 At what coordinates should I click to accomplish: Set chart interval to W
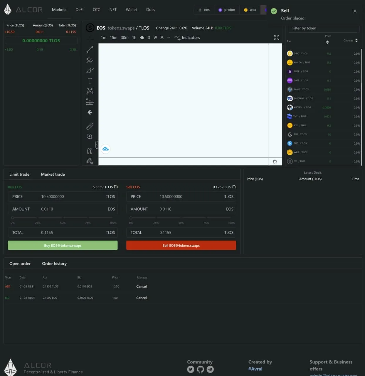(155, 38)
